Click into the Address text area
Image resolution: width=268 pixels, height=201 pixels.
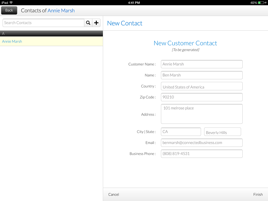202,114
